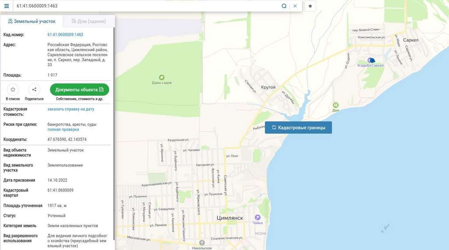Open the hamburger menu

(6, 6)
